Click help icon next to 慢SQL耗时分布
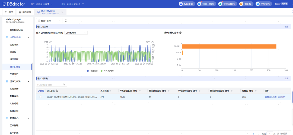Viewport: 293px width, 135px height. click(x=180, y=33)
